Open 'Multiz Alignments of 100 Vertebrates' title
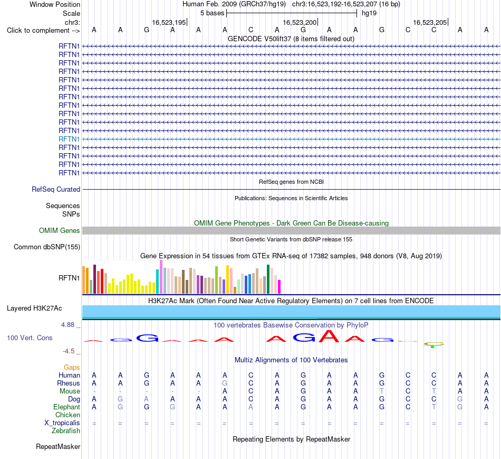This screenshot has width=501, height=459. [x=291, y=360]
